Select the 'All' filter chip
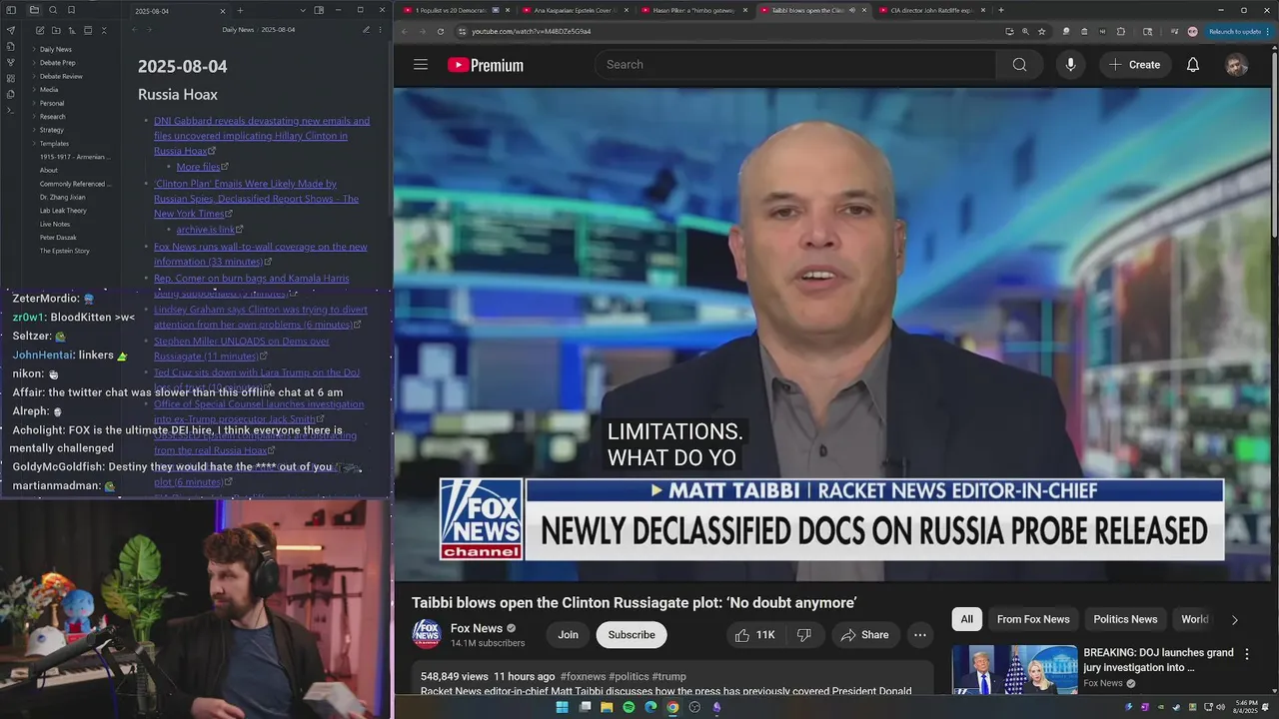1279x719 pixels. [966, 619]
